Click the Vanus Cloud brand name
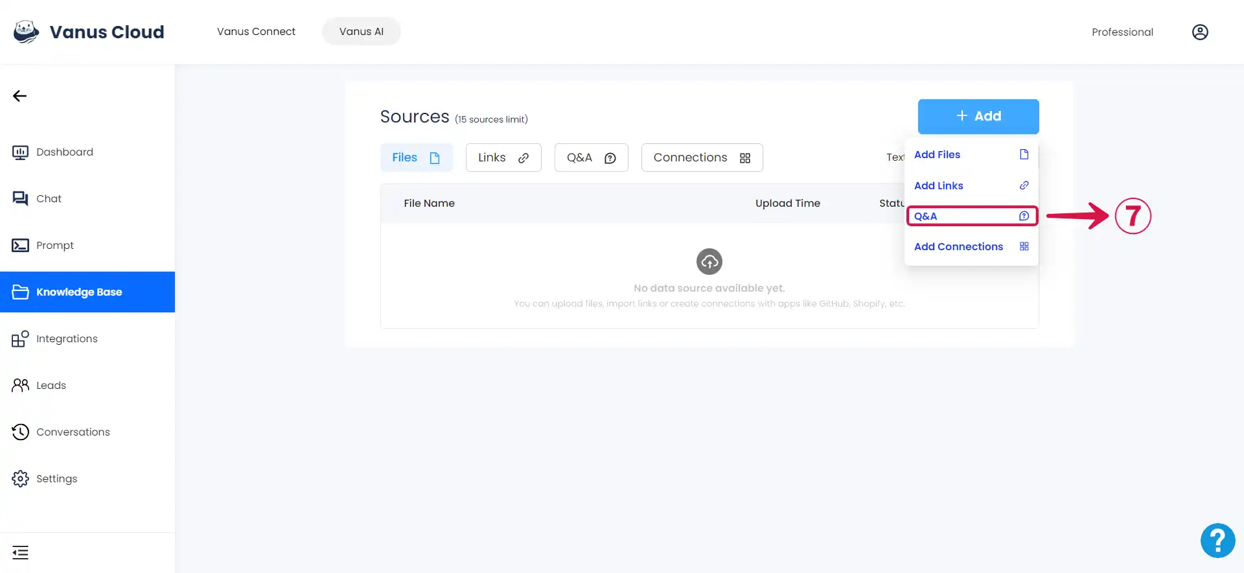 107,32
